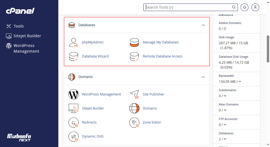The width and height of the screenshot is (270, 147).
Task: Click the Disk Usage statistic label
Action: [x=226, y=37]
